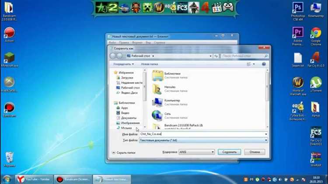Screen dimensions: 328x184
Task: Select Google Chrome desktop shortcut
Action: (316, 36)
